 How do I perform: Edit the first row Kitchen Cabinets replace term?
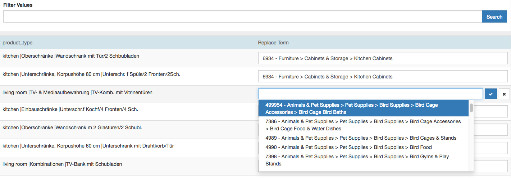pyautogui.click(x=383, y=58)
